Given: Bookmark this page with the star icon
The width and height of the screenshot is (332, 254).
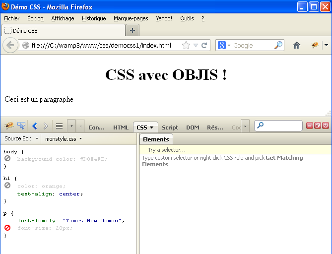Looking at the screenshot, I should tap(186, 45).
